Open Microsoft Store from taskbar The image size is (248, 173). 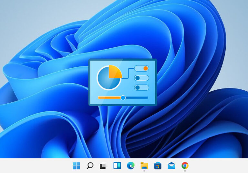click(x=158, y=166)
